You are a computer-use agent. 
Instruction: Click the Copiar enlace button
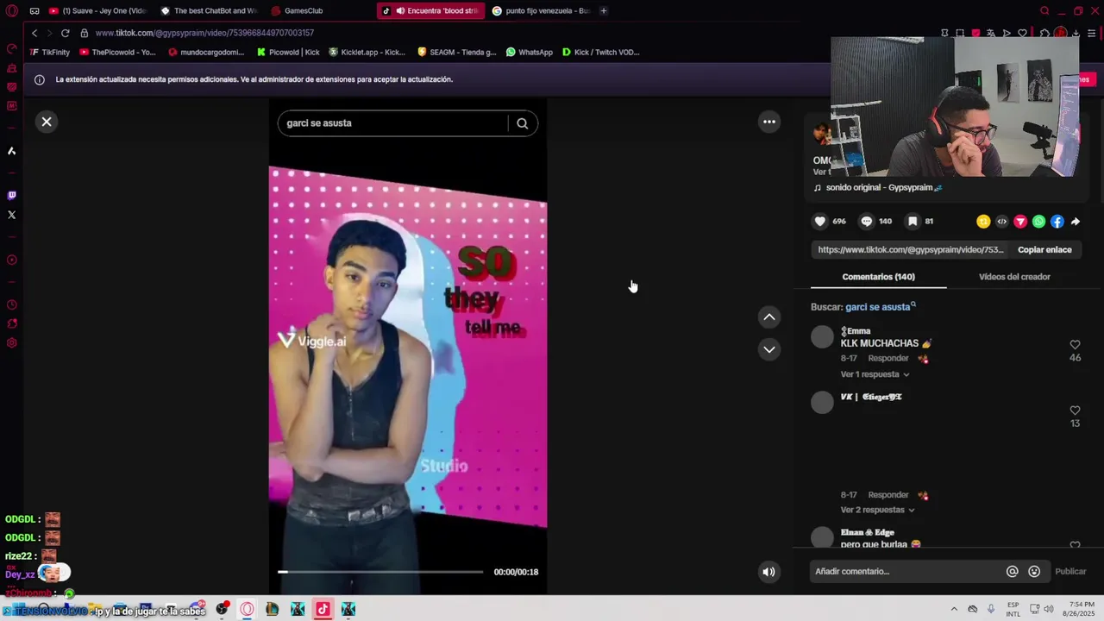pos(1044,250)
